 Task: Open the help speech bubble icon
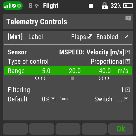click(x=128, y=18)
